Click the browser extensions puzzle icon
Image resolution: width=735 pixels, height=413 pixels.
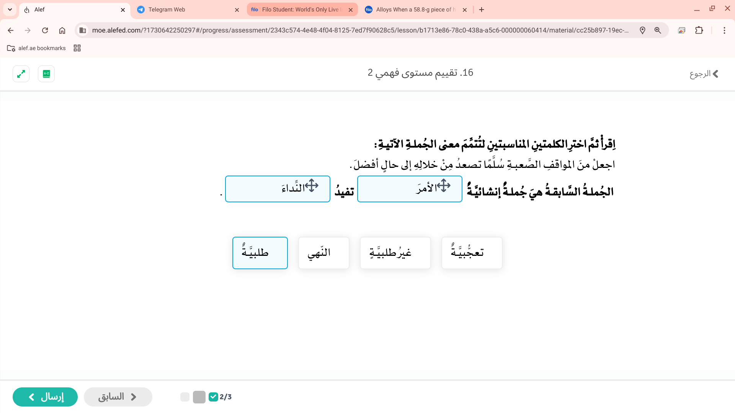point(699,30)
